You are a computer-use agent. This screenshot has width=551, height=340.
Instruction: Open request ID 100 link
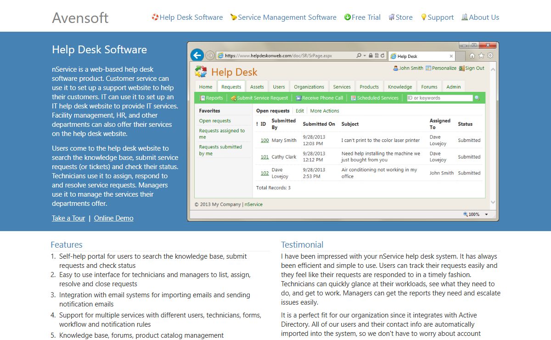click(265, 140)
